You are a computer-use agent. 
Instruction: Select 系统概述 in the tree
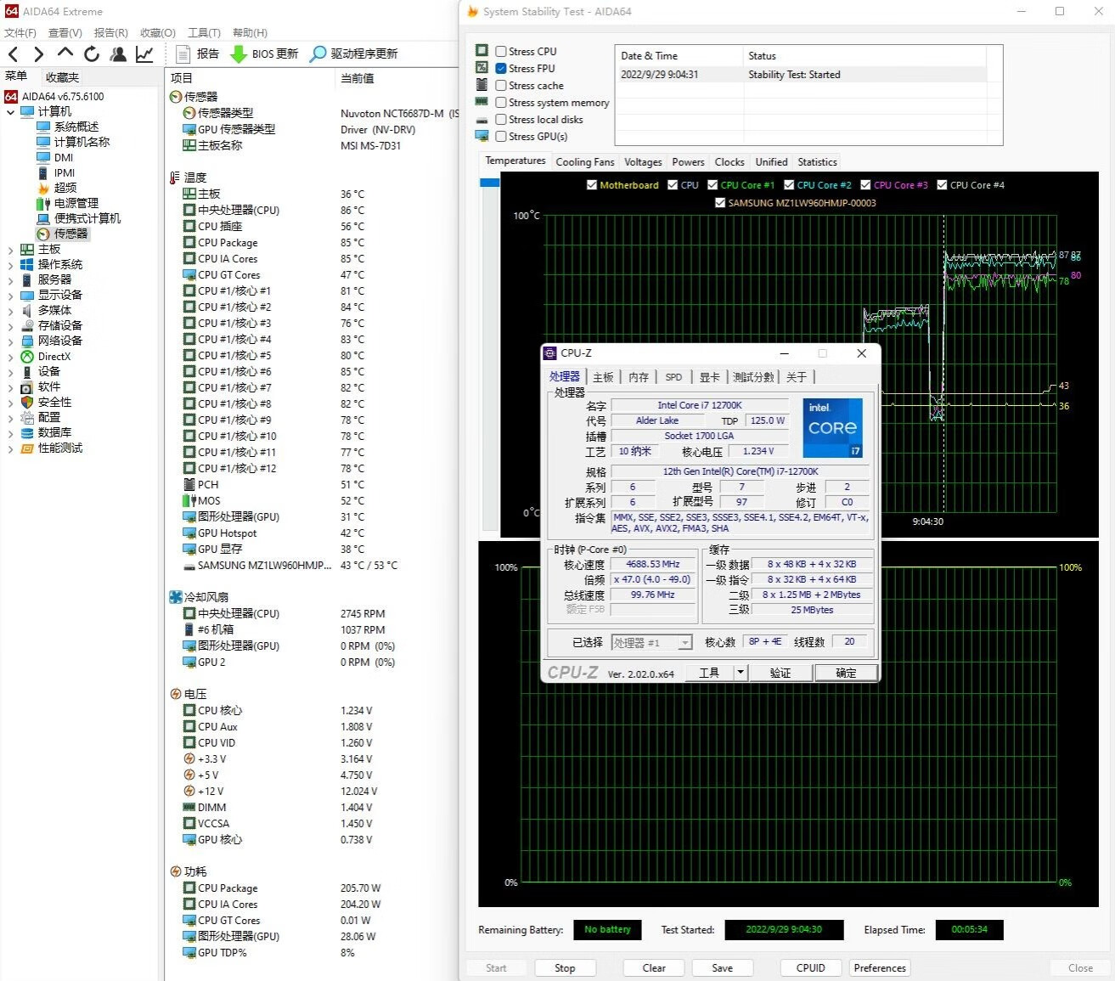(76, 127)
